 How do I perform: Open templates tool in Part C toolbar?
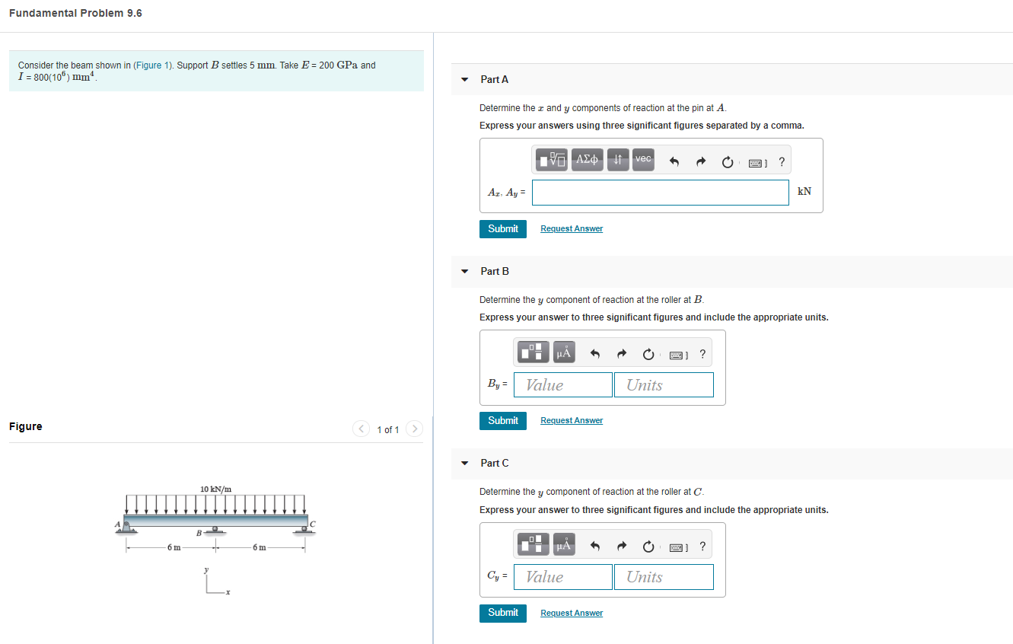(534, 544)
